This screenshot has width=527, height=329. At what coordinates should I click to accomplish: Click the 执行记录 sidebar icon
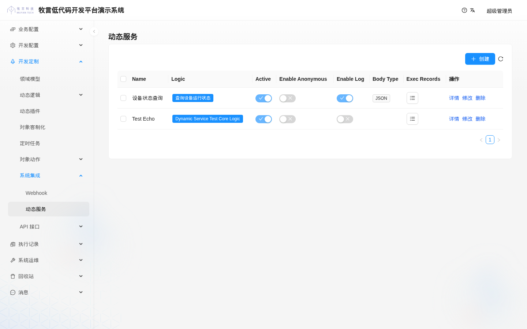tap(13, 244)
